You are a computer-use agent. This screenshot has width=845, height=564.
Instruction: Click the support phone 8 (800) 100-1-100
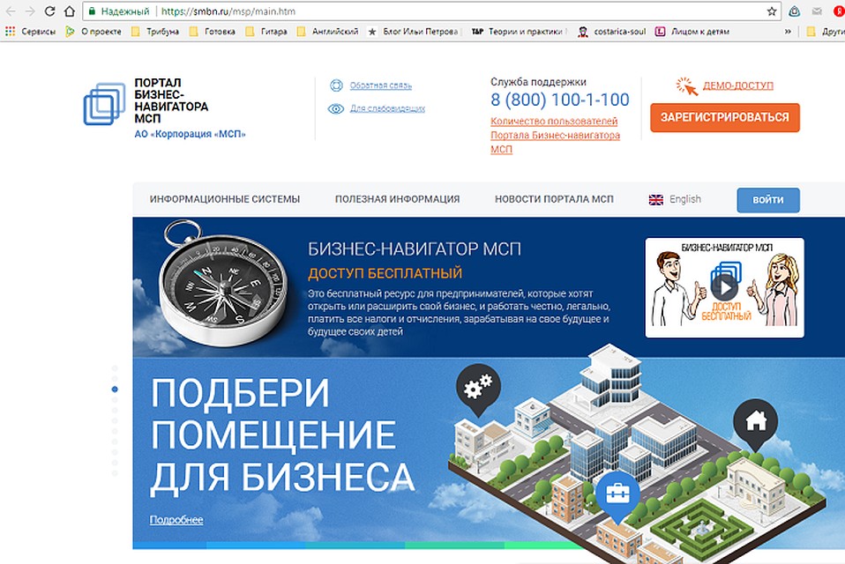click(x=560, y=100)
